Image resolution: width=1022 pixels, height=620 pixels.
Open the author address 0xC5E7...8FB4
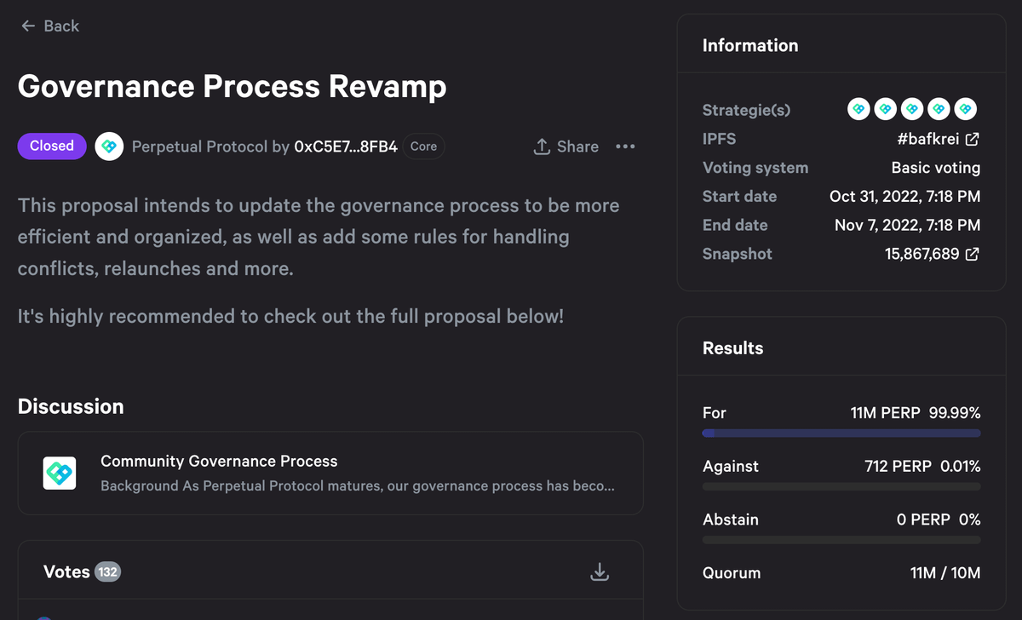(345, 146)
